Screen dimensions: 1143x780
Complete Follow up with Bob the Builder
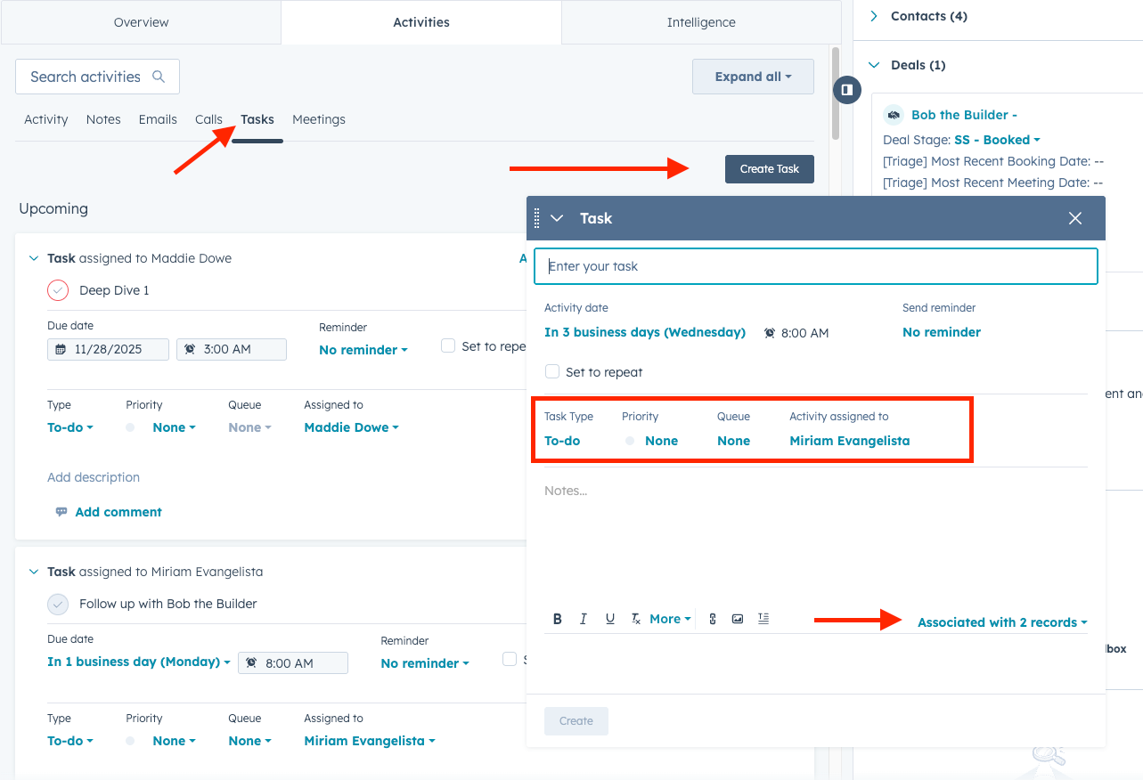coord(58,604)
